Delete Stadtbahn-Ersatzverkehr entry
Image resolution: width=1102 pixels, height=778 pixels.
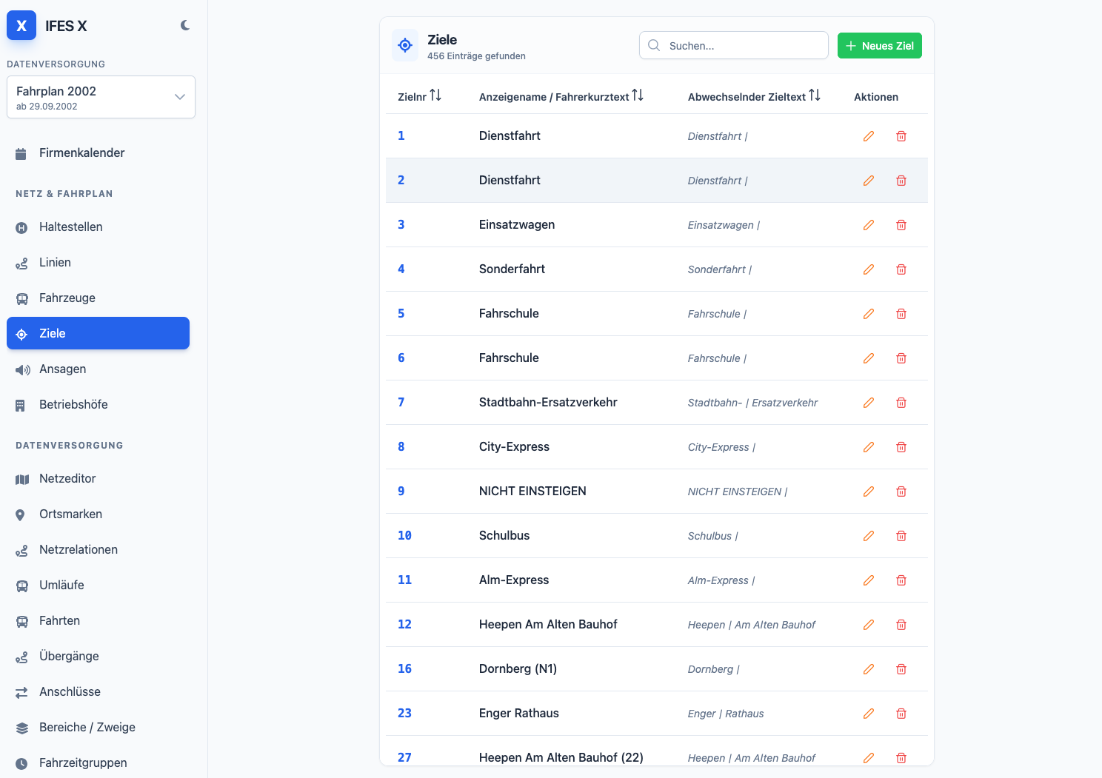click(x=901, y=403)
